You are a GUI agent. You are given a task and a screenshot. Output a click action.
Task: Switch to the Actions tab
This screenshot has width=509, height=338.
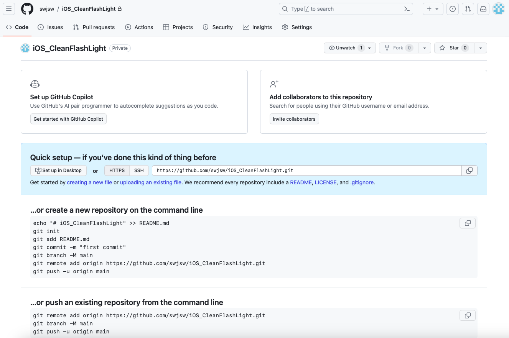139,27
